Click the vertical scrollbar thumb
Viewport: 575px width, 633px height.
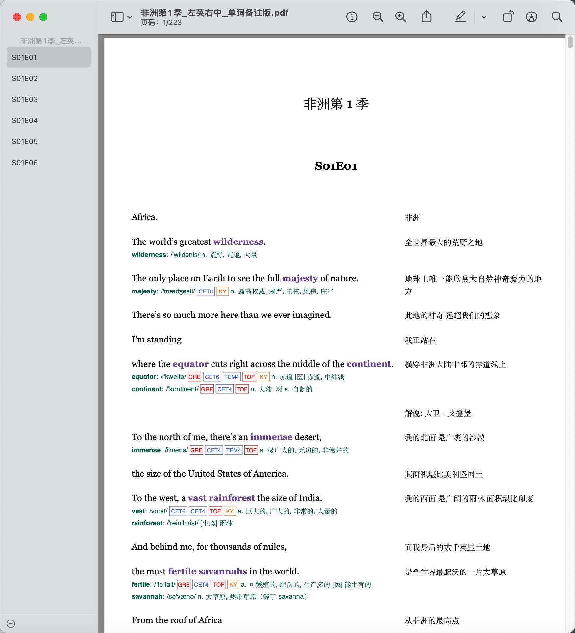coord(570,42)
